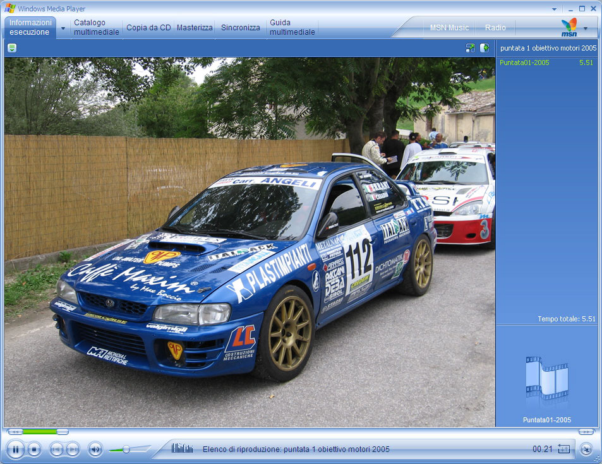Open the Masterizza tab
The width and height of the screenshot is (602, 464).
click(195, 28)
